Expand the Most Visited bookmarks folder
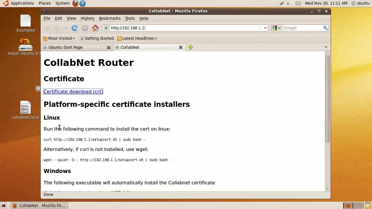Image resolution: width=372 pixels, height=209 pixels. pos(59,38)
